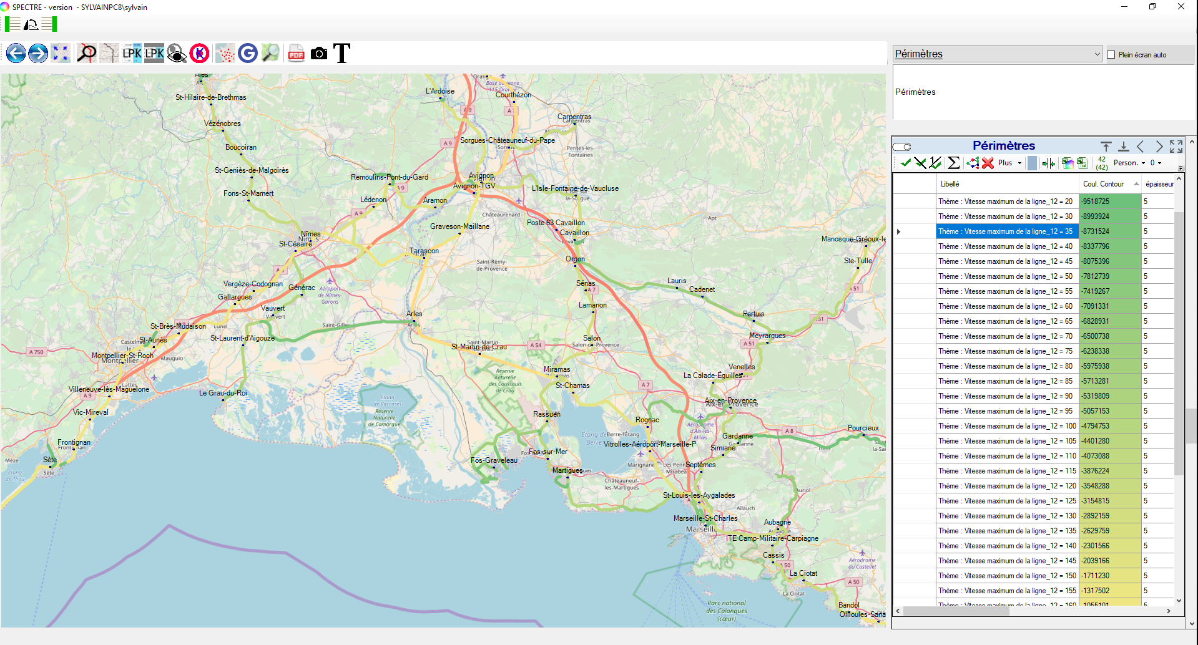The width and height of the screenshot is (1198, 645).
Task: Click the Sigma sum icon
Action: tap(953, 163)
